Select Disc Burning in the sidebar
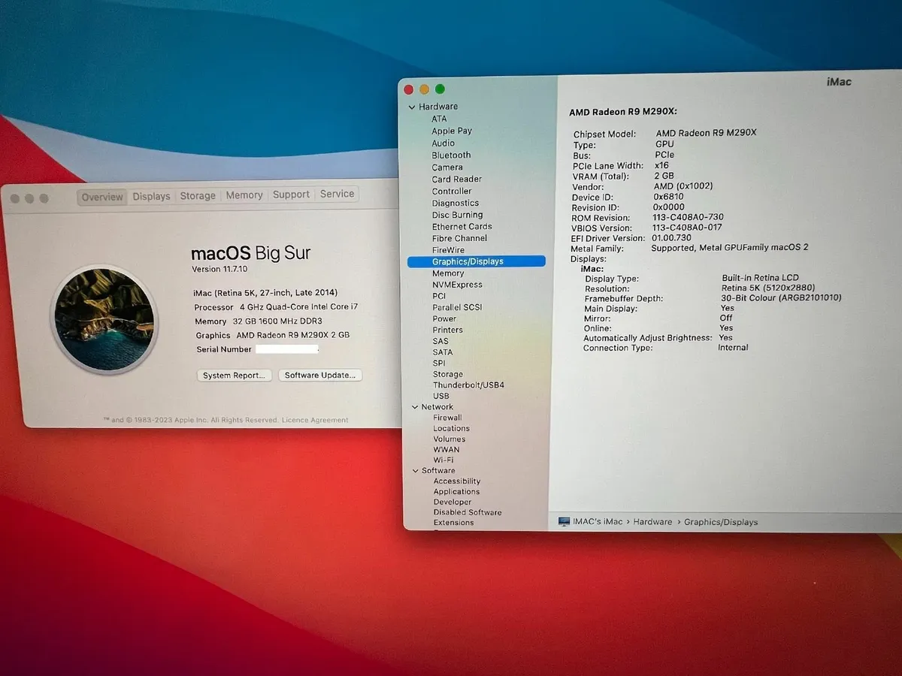 (x=457, y=215)
